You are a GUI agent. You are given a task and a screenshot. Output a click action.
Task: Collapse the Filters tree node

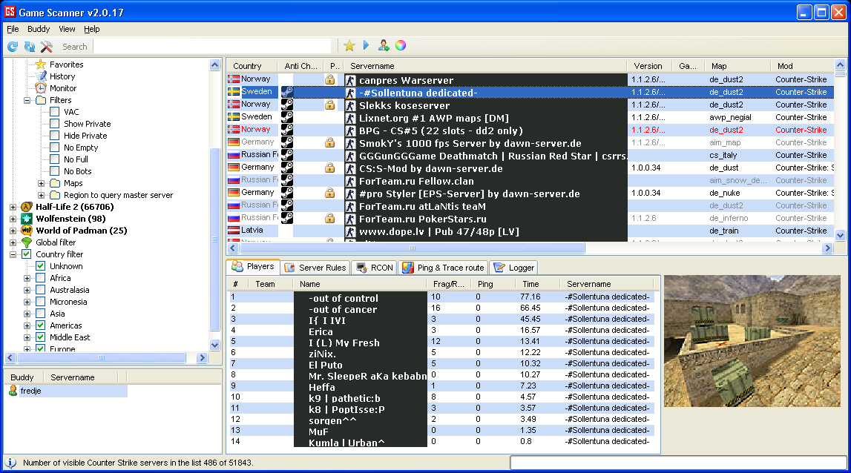pos(27,100)
